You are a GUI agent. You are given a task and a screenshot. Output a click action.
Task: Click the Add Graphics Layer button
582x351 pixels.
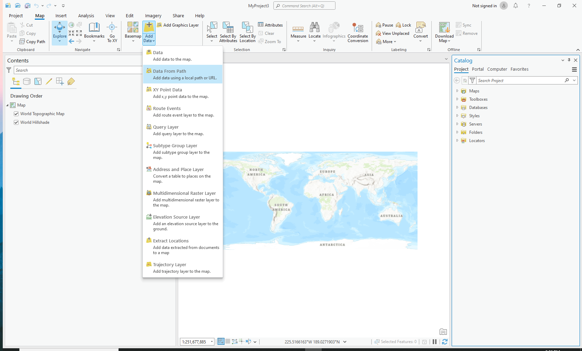pyautogui.click(x=178, y=25)
